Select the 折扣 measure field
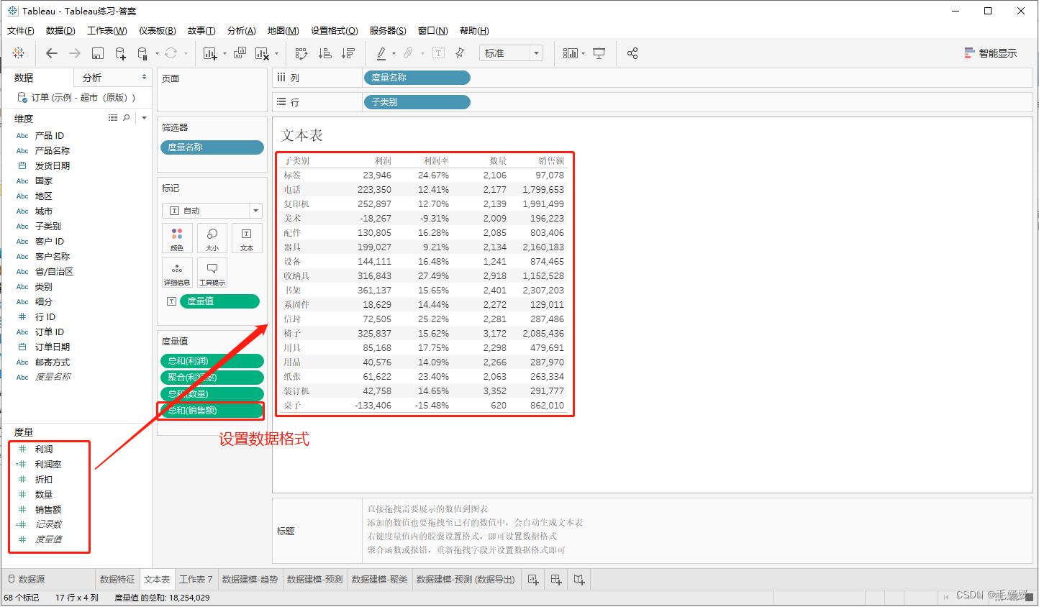Image resolution: width=1039 pixels, height=607 pixels. (44, 480)
